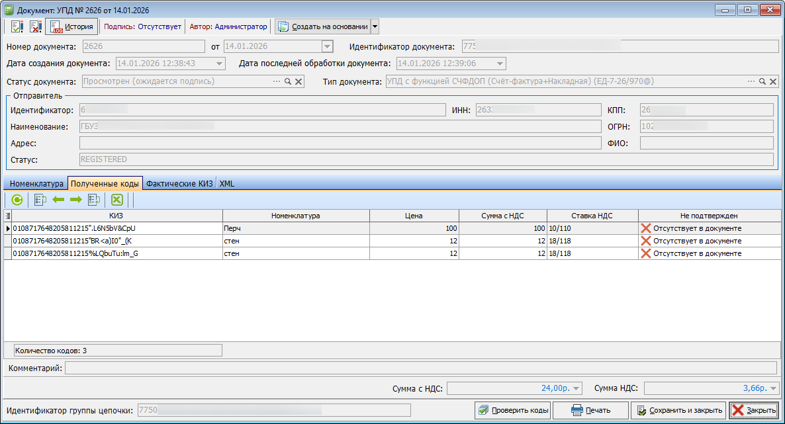Click the green Excel export icon

tap(116, 200)
